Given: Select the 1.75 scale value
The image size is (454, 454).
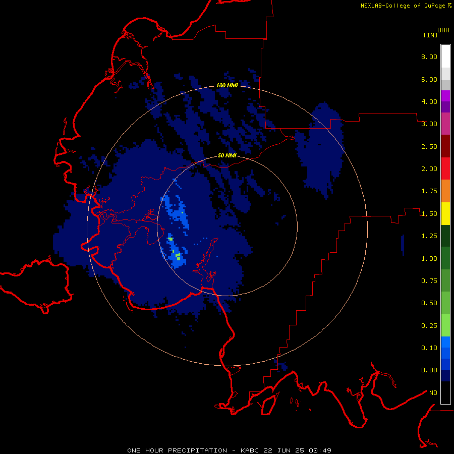Looking at the screenshot, I should coord(429,191).
